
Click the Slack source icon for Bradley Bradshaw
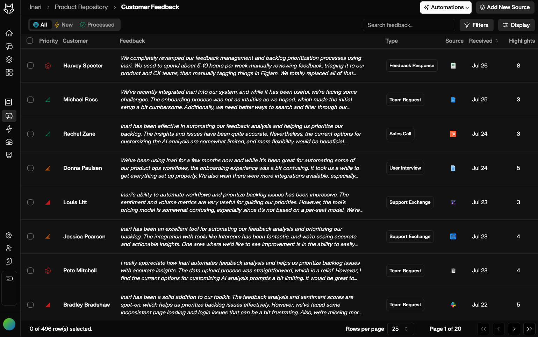(453, 305)
